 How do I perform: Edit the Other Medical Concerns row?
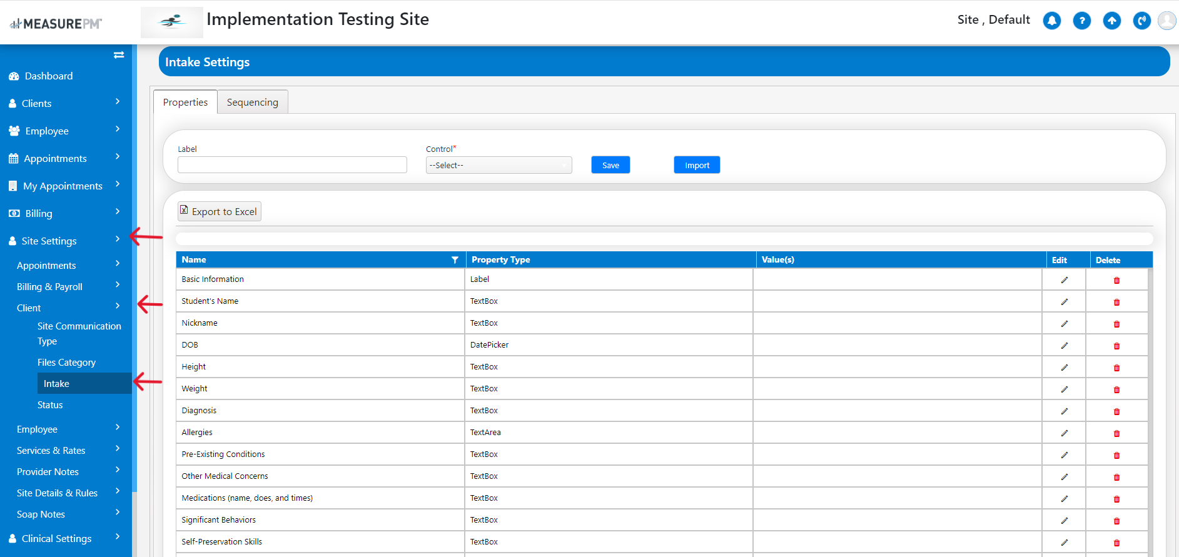click(1064, 477)
